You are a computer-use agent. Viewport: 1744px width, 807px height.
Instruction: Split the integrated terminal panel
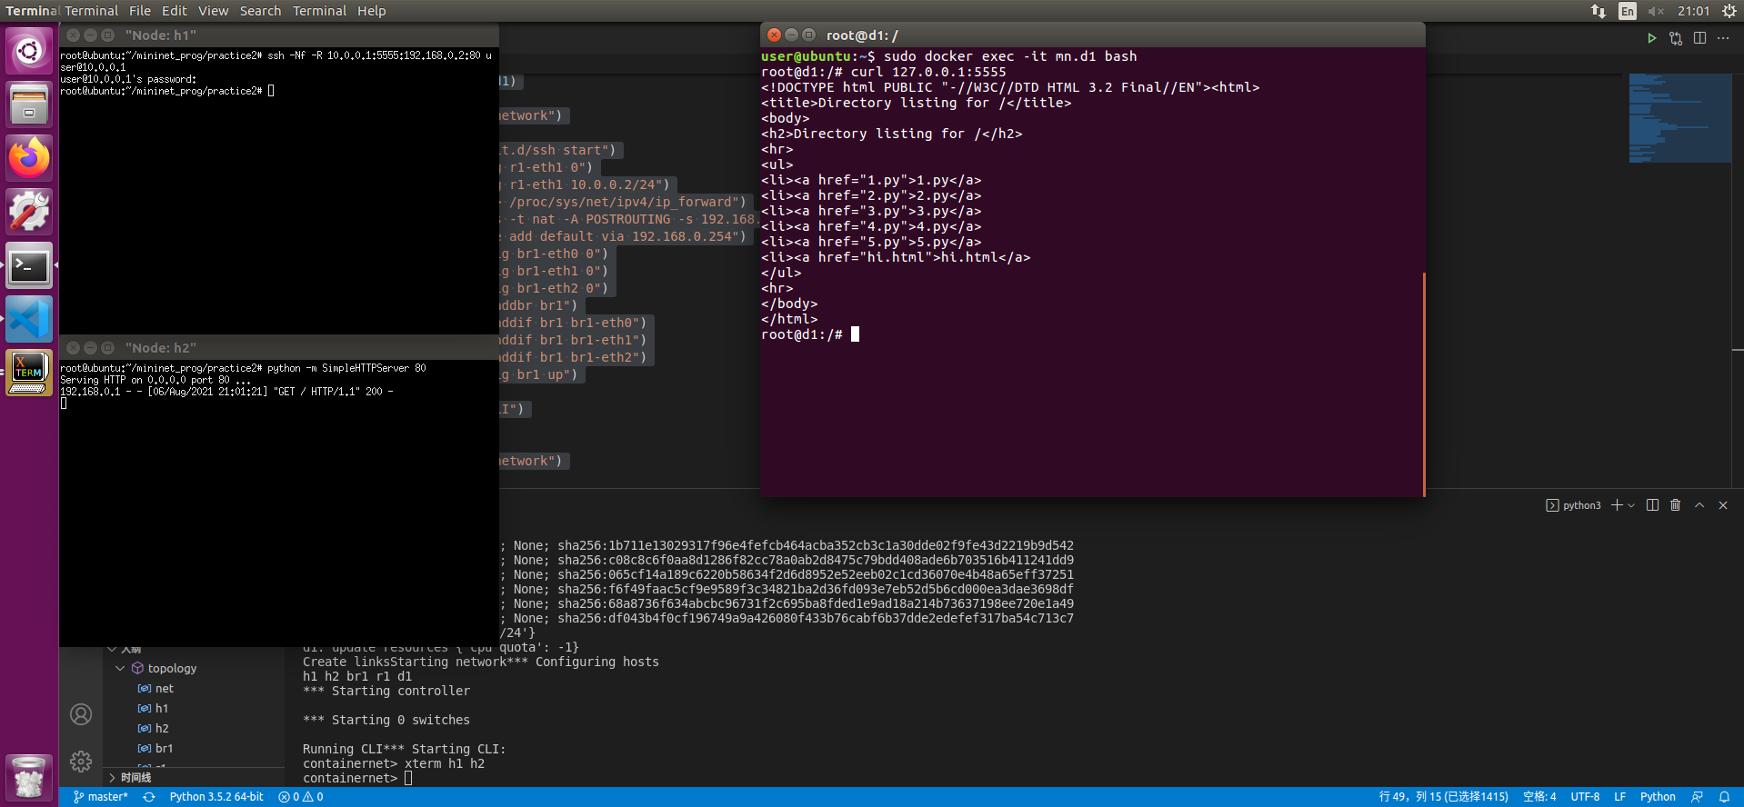[1652, 505]
